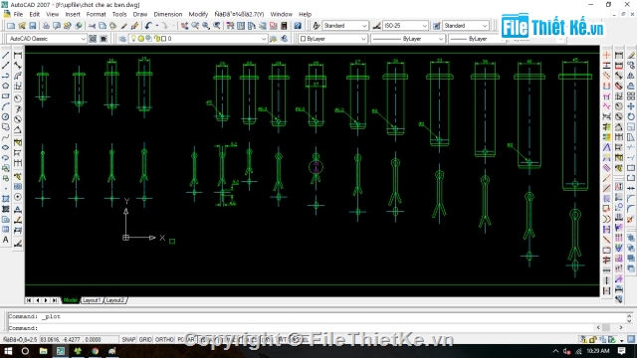Viewport: 637px width, 358px height.
Task: Toggle layer 0 lock padlock icon
Action: pyautogui.click(x=156, y=39)
